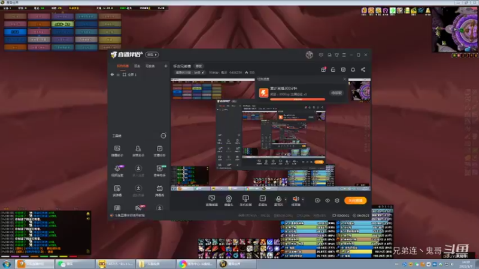Toggle the preview eye icon in bottom bar
The width and height of the screenshot is (479, 269).
tap(327, 200)
